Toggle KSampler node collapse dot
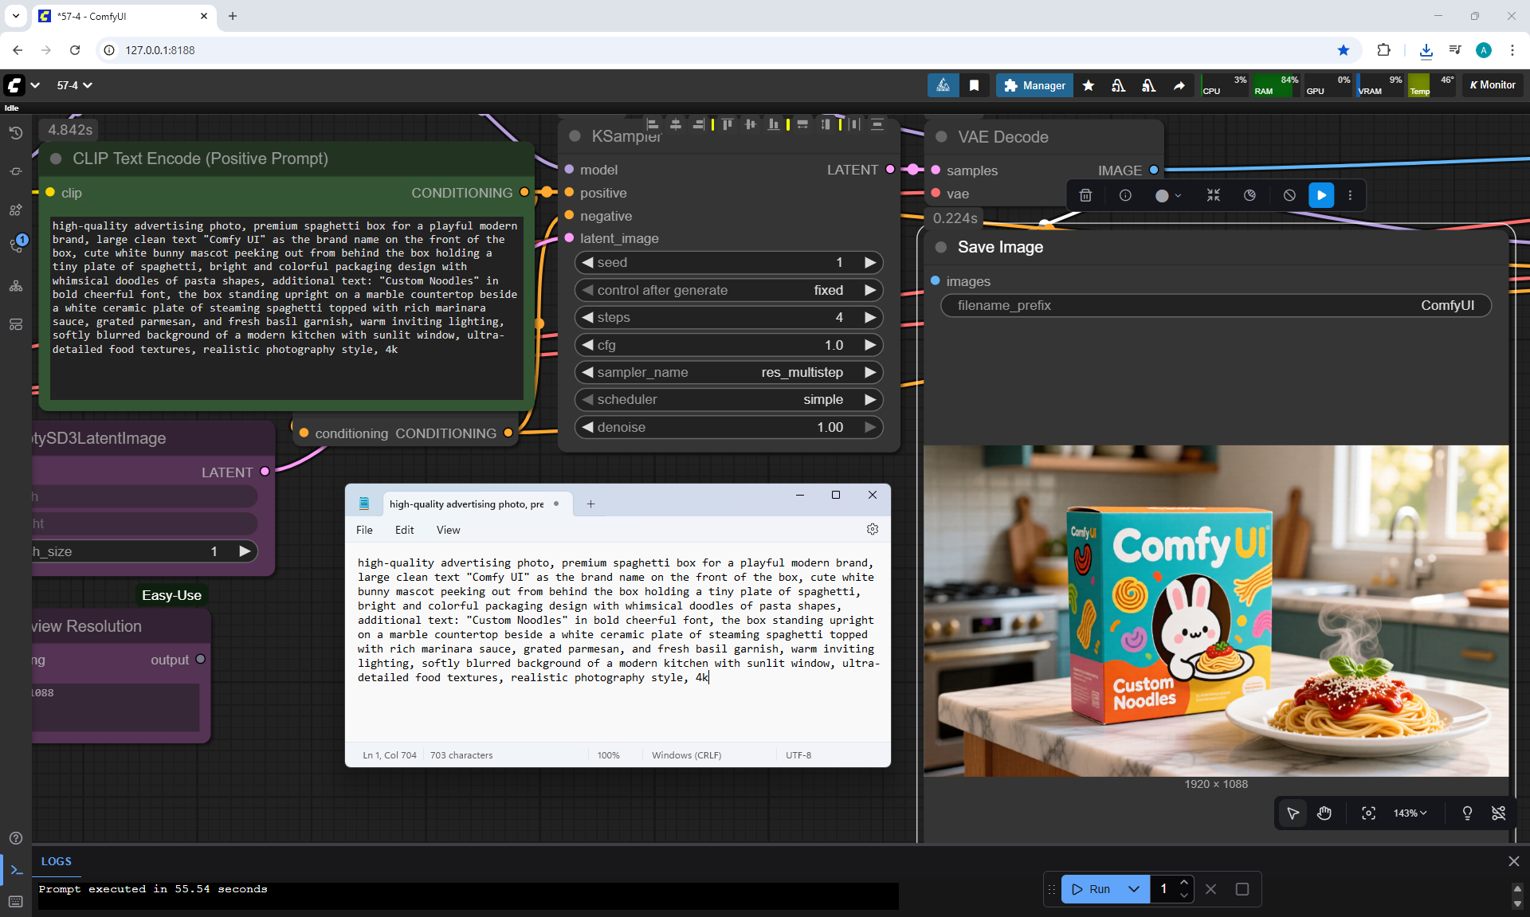The width and height of the screenshot is (1530, 917). [575, 136]
